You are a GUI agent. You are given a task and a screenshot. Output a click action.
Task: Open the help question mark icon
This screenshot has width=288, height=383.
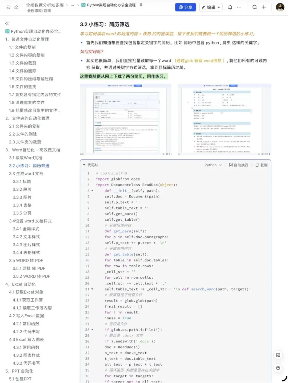(x=278, y=368)
